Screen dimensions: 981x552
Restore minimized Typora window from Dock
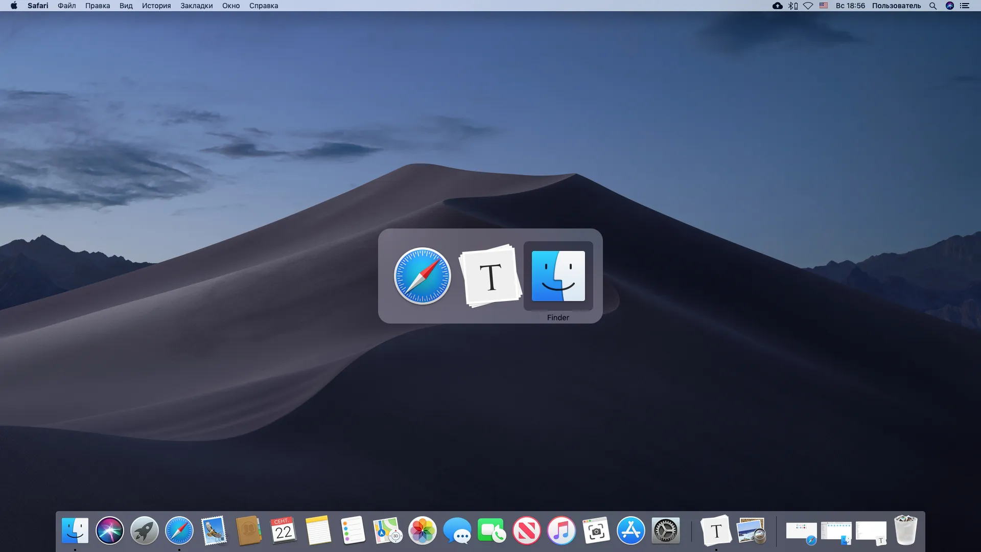(871, 532)
